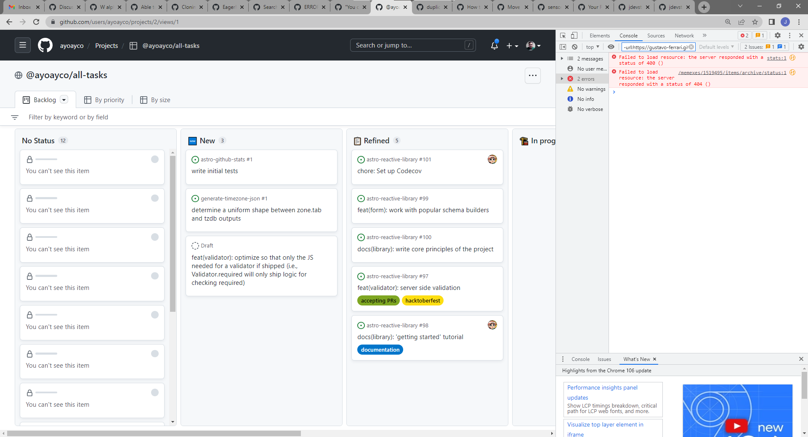Click the No Status column scrollbar
This screenshot has width=808, height=437.
click(x=173, y=234)
